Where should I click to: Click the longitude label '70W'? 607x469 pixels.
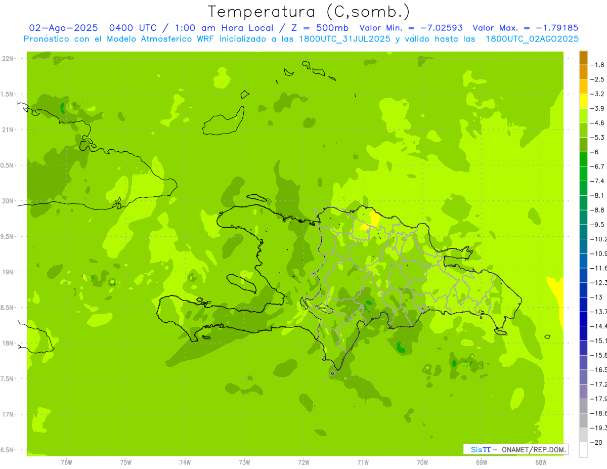point(422,462)
